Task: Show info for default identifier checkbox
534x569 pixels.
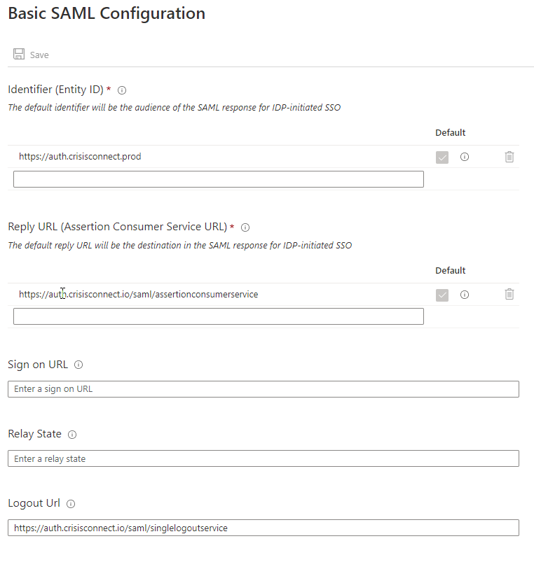Action: (x=465, y=157)
